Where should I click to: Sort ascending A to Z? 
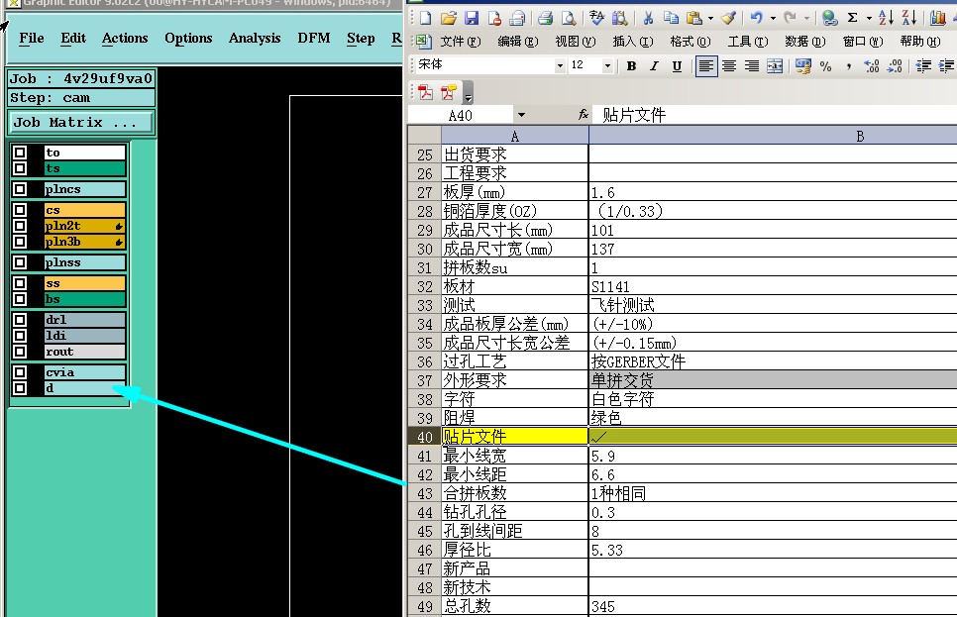[886, 18]
